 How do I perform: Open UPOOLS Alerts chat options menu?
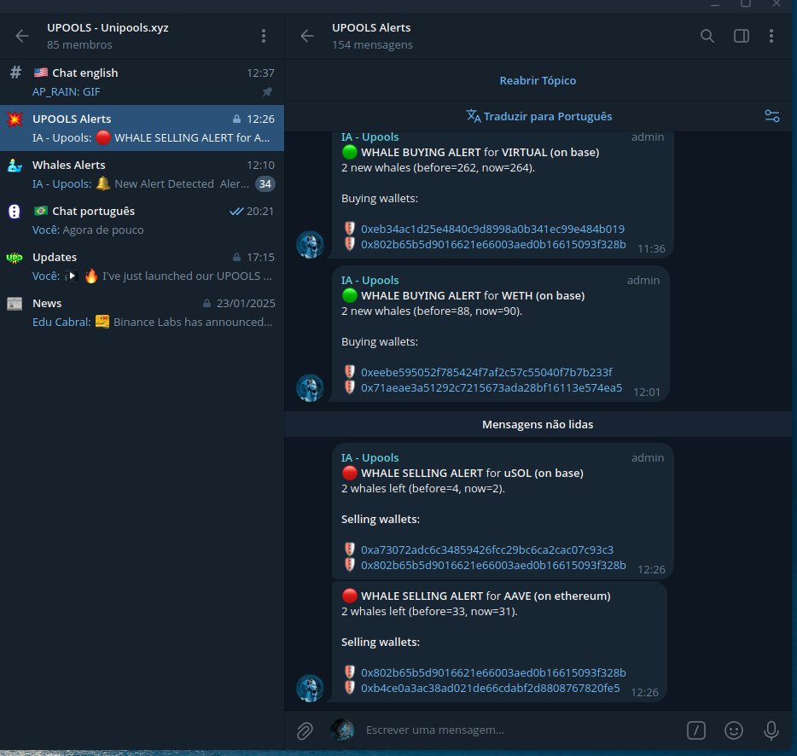point(771,36)
